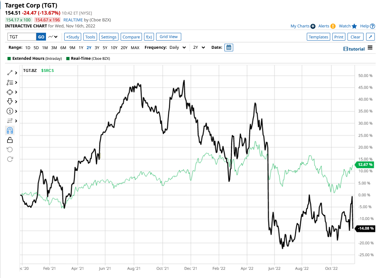The height and width of the screenshot is (278, 386).
Task: Select the trend line drawing tool
Action: 10,73
